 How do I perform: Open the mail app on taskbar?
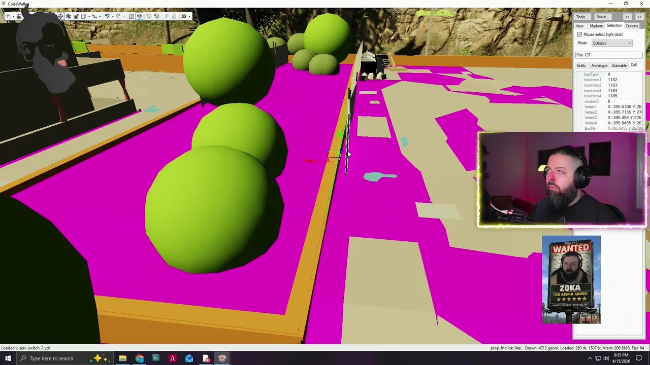click(x=189, y=358)
